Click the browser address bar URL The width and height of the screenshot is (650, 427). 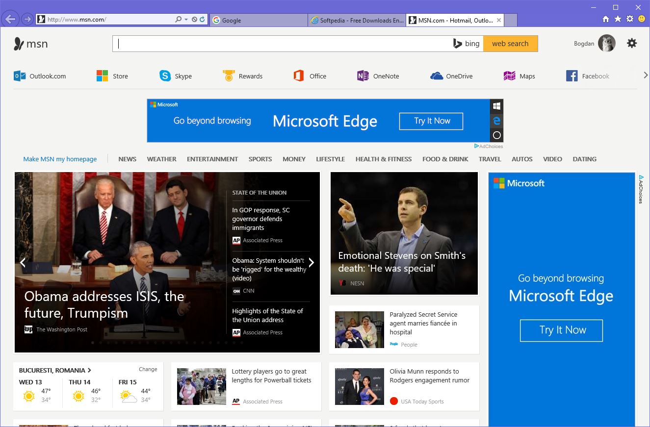click(x=109, y=20)
